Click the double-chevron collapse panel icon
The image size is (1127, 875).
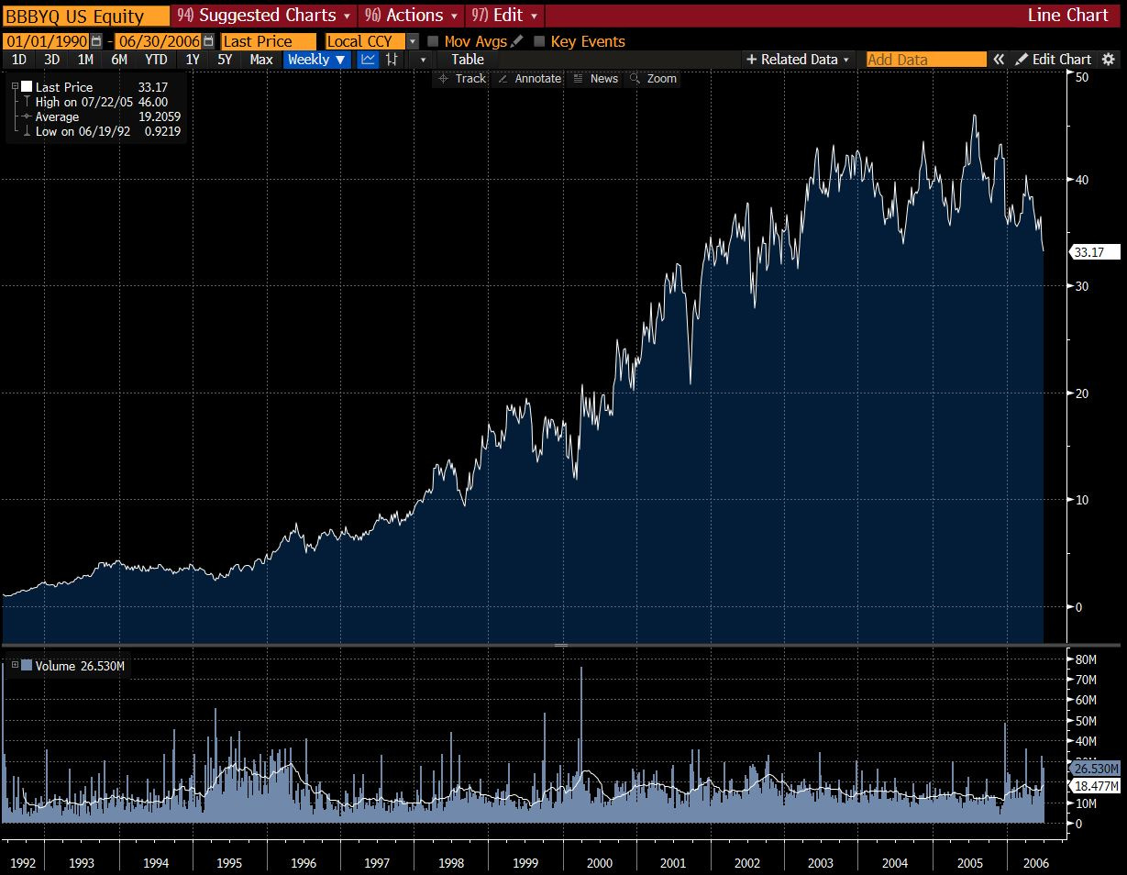point(999,60)
